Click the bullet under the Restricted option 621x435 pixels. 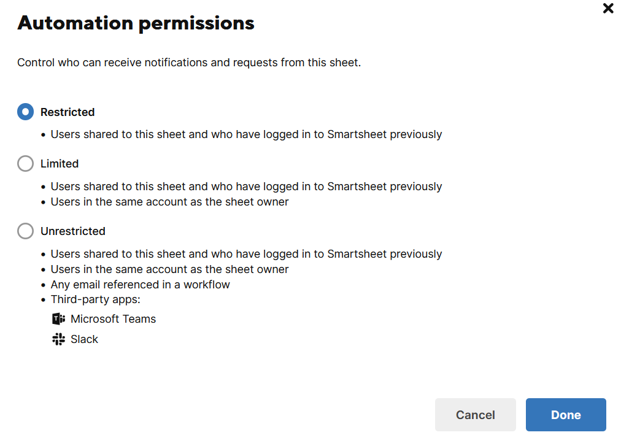tap(246, 134)
